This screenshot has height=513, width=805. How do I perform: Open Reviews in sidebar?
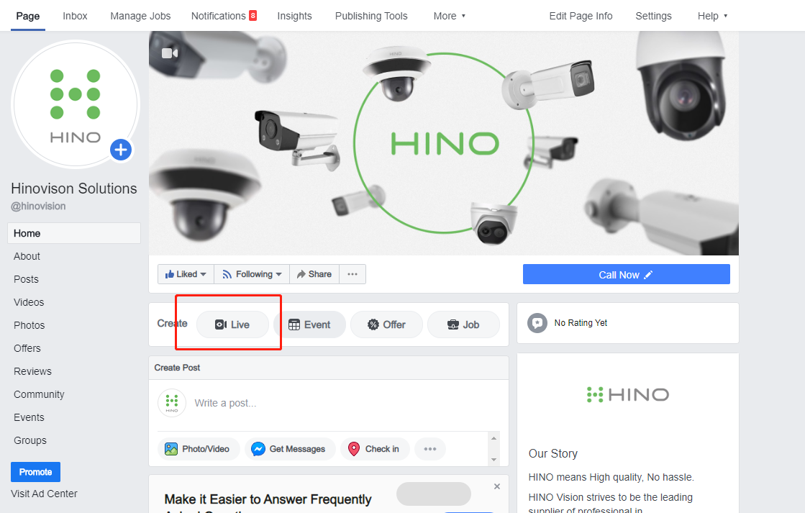point(32,371)
